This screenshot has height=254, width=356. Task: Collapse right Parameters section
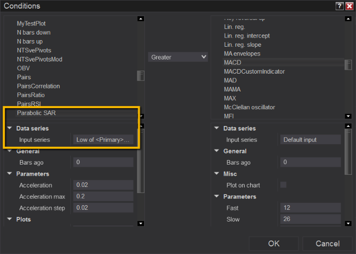217,197
